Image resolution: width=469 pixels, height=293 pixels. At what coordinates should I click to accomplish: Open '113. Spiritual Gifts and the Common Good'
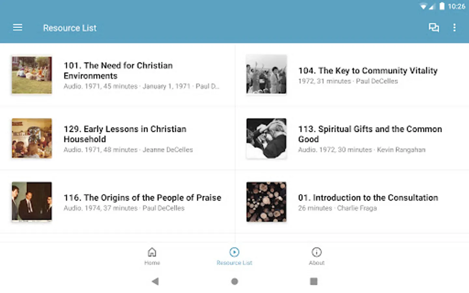(x=370, y=134)
